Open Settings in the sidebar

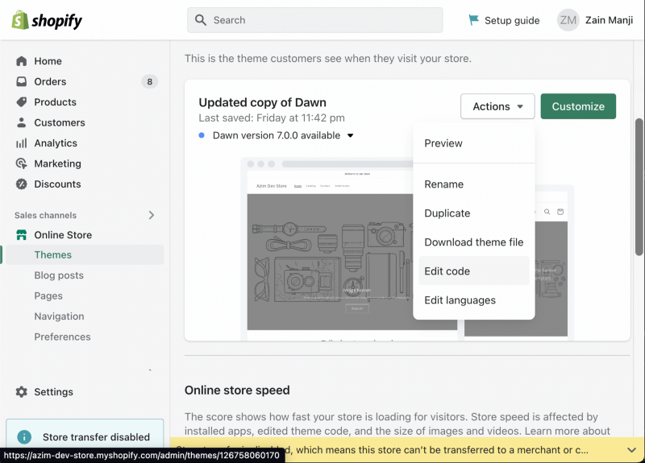(53, 392)
